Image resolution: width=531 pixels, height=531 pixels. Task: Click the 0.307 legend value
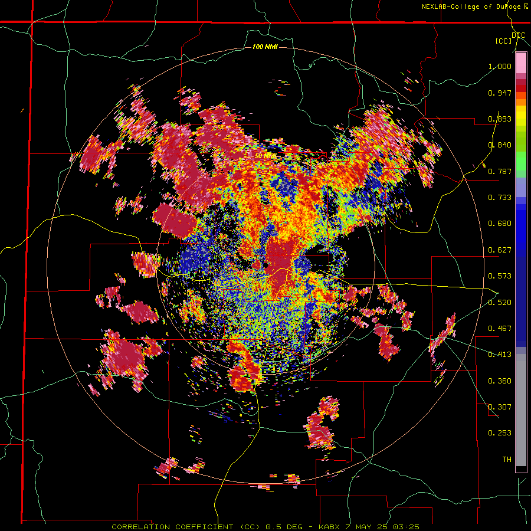[500, 407]
